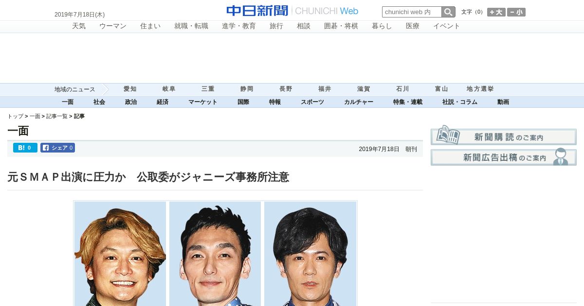Switch to the 経済 section tab
Viewport: 584px width, 306px height.
(163, 102)
